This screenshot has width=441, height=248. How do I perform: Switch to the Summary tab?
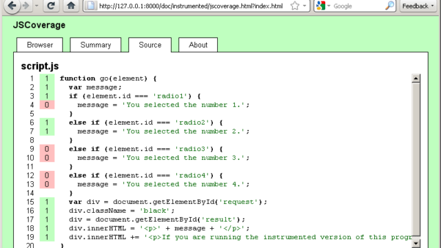96,45
